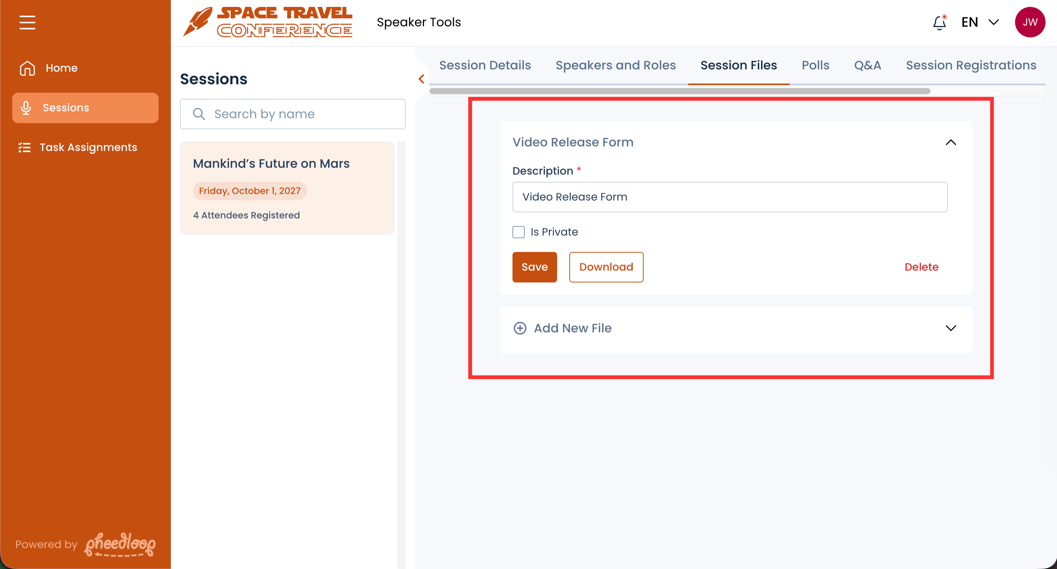Screen dimensions: 1057x569
Task: Collapse the Sessions panel with arrow
Action: click(421, 79)
